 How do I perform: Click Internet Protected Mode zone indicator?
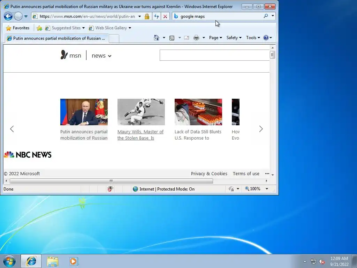click(164, 189)
